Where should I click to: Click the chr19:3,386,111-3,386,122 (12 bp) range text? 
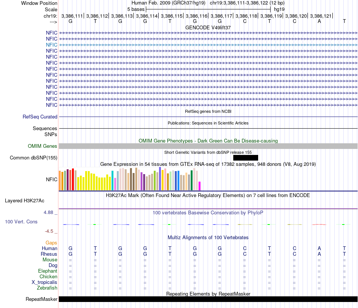coord(247,3)
